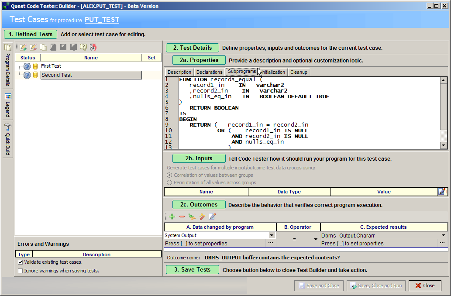This screenshot has width=451, height=296.
Task: Click the copy test case icon
Action: pos(43,47)
